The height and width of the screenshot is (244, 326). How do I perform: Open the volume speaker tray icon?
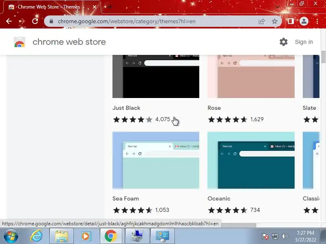click(x=284, y=236)
